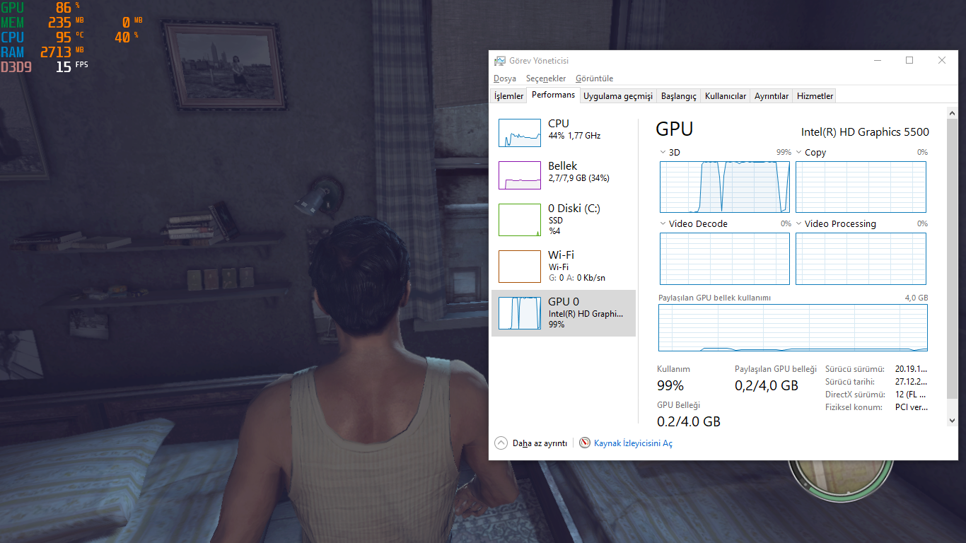The height and width of the screenshot is (543, 966).
Task: Click the large GPU heading text
Action: pos(675,129)
